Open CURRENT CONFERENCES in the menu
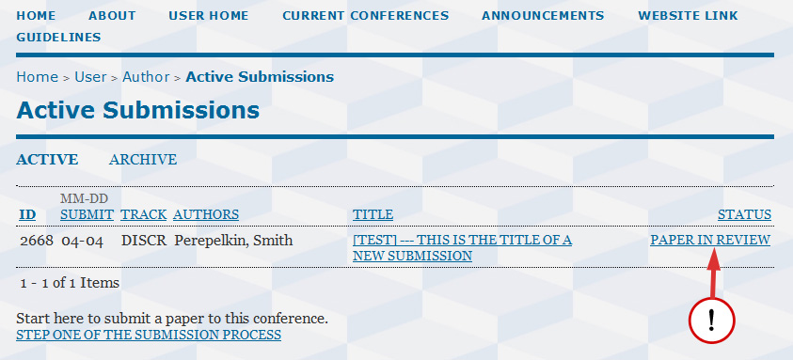The image size is (793, 360). click(x=366, y=16)
